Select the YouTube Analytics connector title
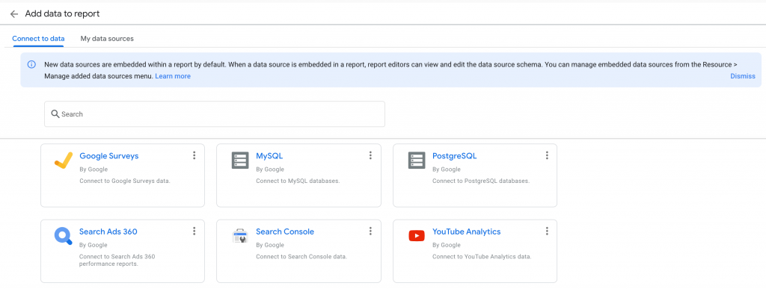 (x=467, y=231)
